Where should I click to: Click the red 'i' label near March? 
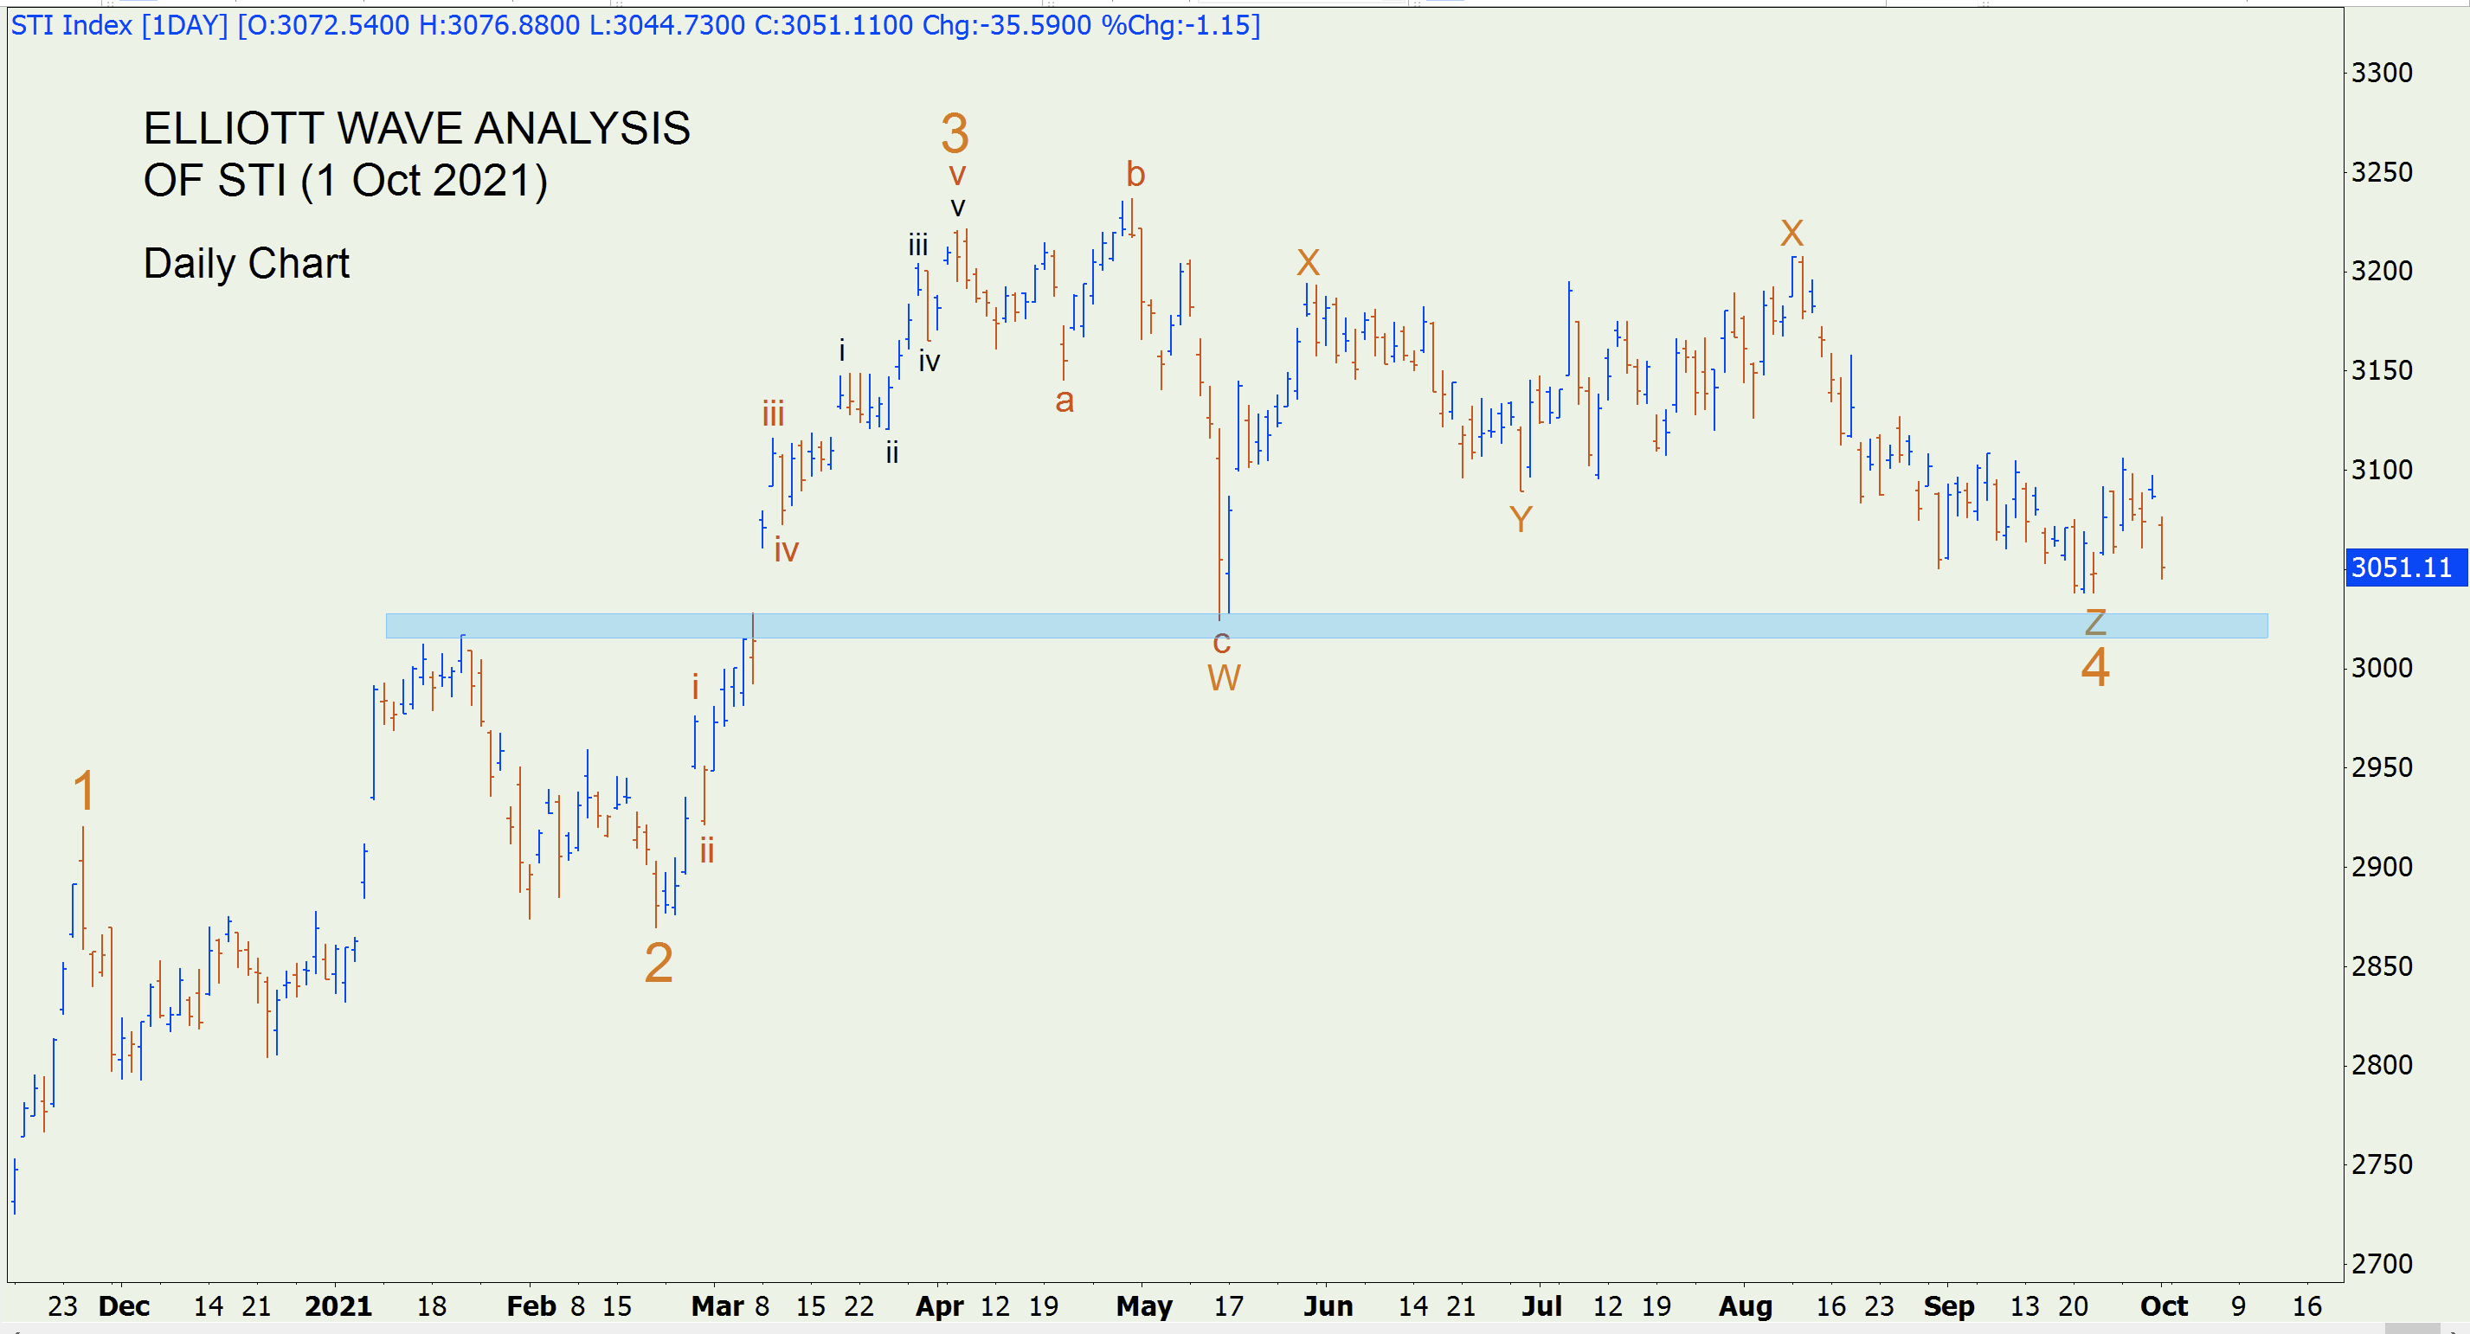695,687
